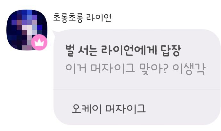Jump to the quoted reply header 벌 서는 라이언에게 답장

point(123,50)
